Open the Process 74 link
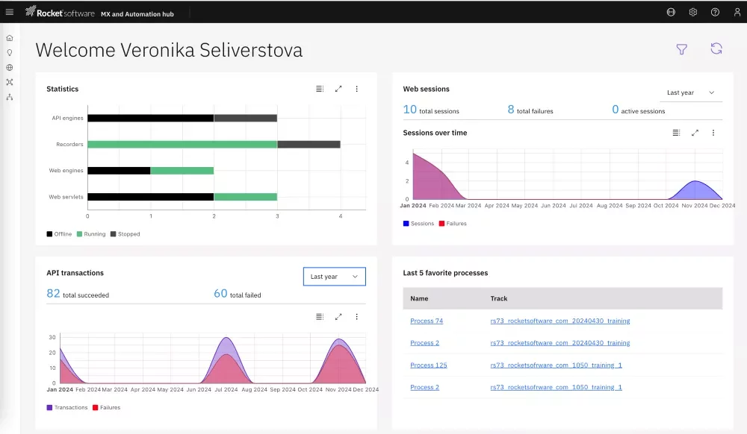 coord(427,321)
